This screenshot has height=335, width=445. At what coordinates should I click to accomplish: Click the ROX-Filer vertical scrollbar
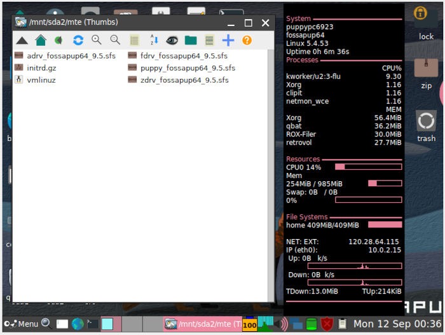point(271,175)
